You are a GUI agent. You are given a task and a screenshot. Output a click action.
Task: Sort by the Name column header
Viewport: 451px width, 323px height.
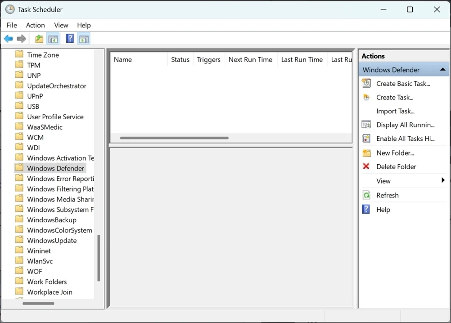pos(139,60)
